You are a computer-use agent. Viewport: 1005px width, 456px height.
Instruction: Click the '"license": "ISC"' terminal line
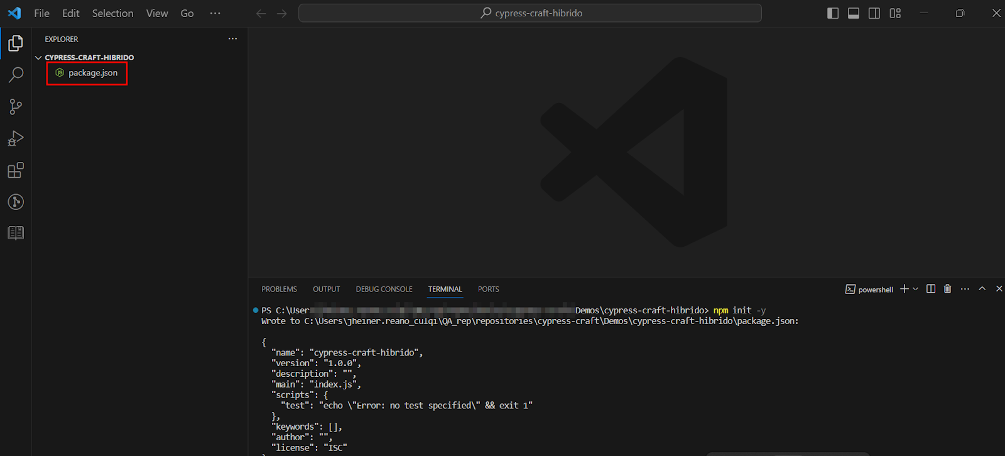tap(309, 448)
